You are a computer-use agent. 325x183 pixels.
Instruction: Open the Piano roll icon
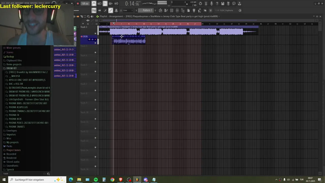click(166, 10)
